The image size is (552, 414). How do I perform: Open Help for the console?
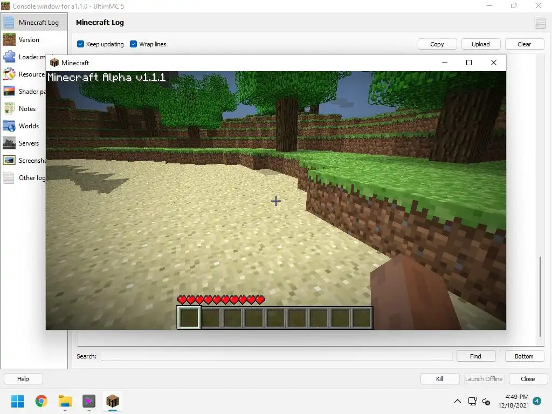23,379
